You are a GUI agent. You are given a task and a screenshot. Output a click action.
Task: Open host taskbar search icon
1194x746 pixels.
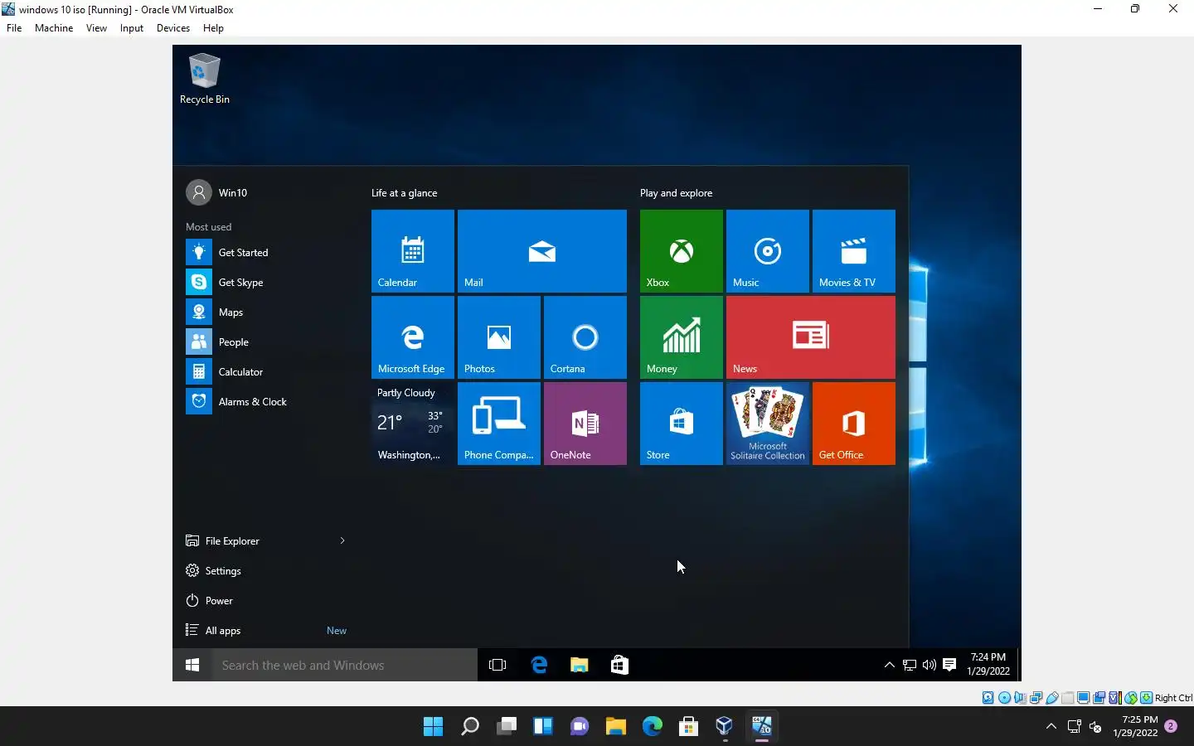point(470,726)
